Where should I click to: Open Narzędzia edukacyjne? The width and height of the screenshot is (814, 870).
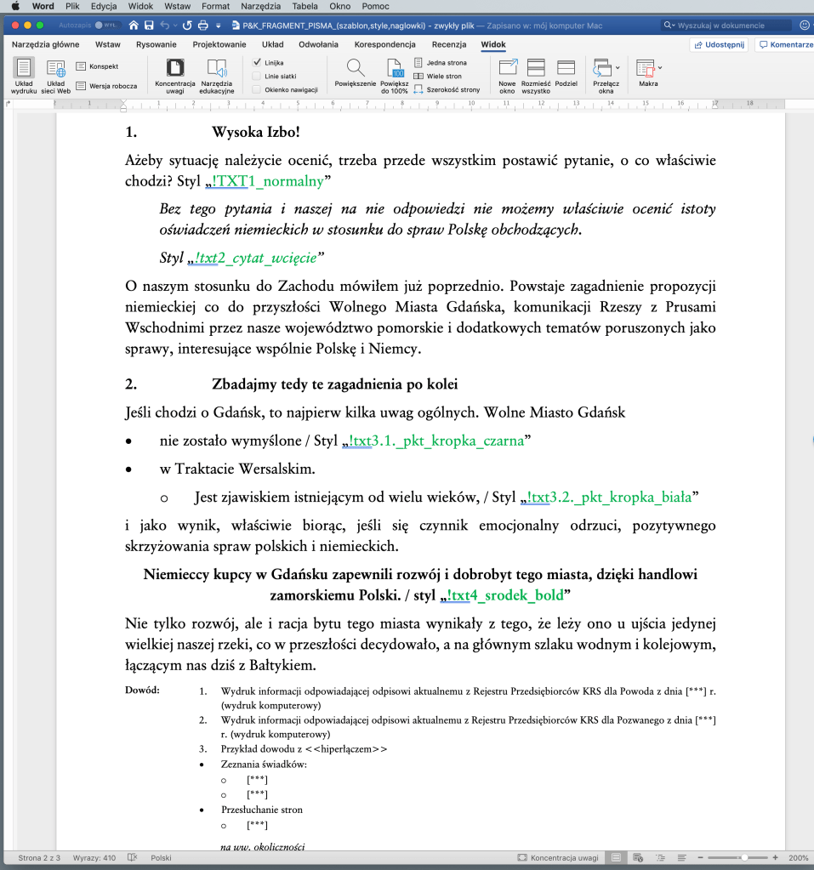[217, 73]
